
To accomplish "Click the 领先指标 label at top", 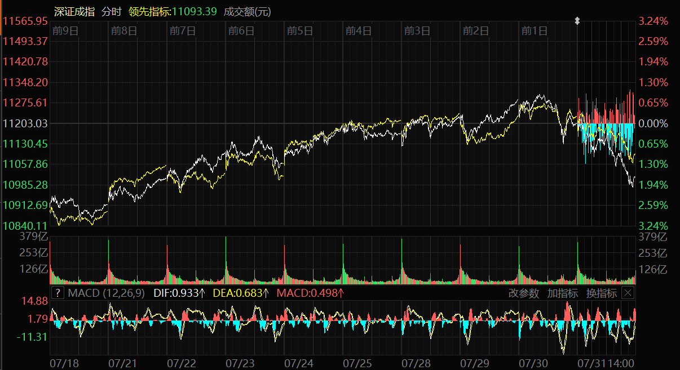I will pyautogui.click(x=149, y=11).
